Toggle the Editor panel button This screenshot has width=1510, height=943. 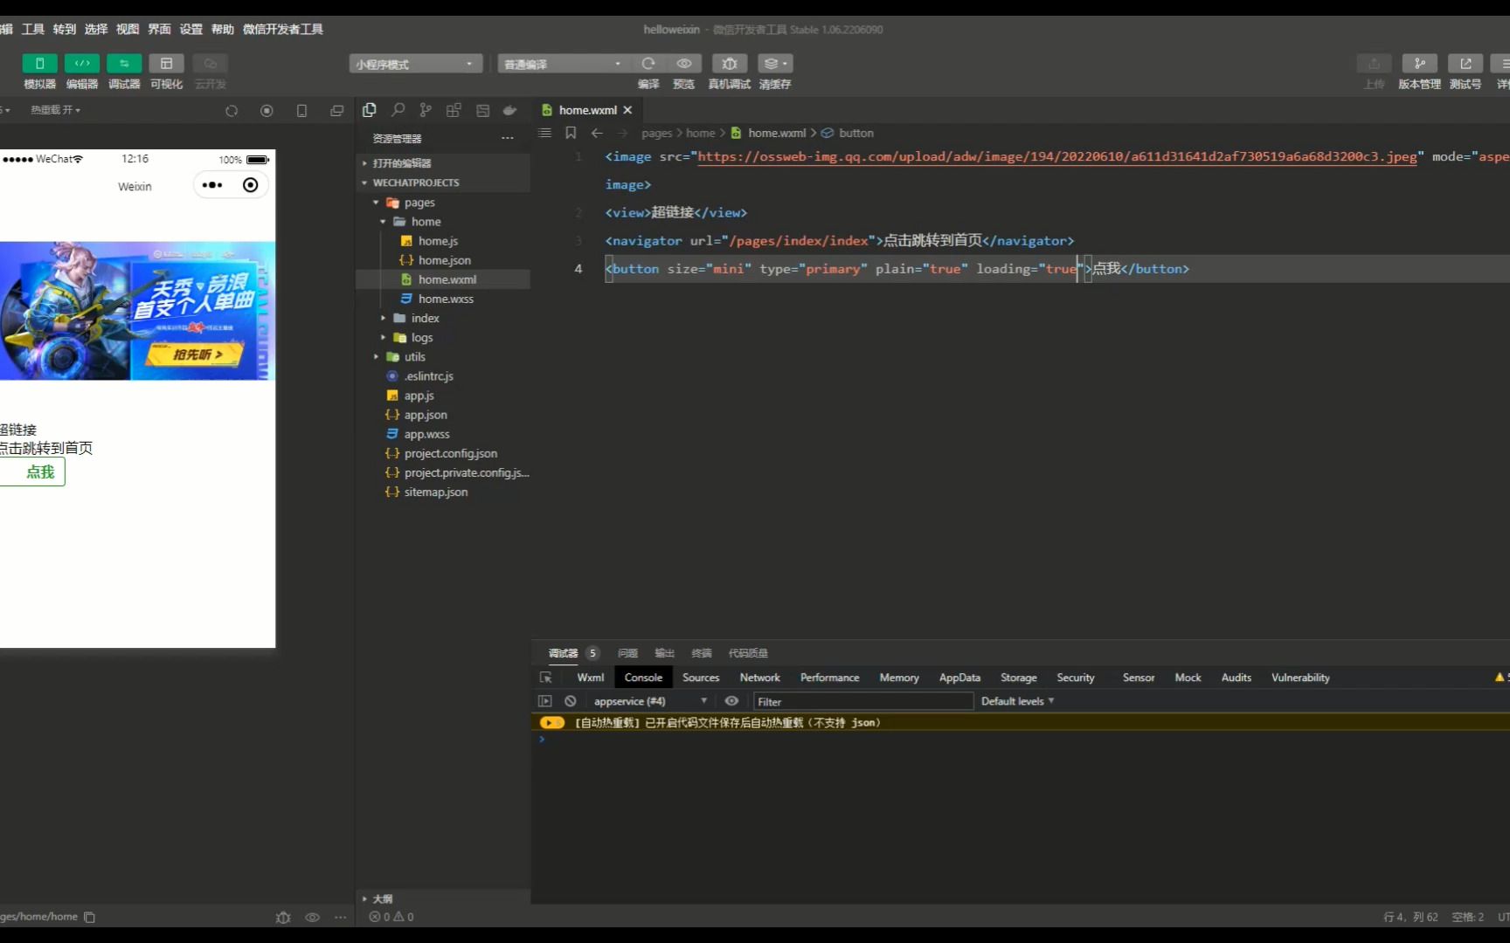[81, 63]
